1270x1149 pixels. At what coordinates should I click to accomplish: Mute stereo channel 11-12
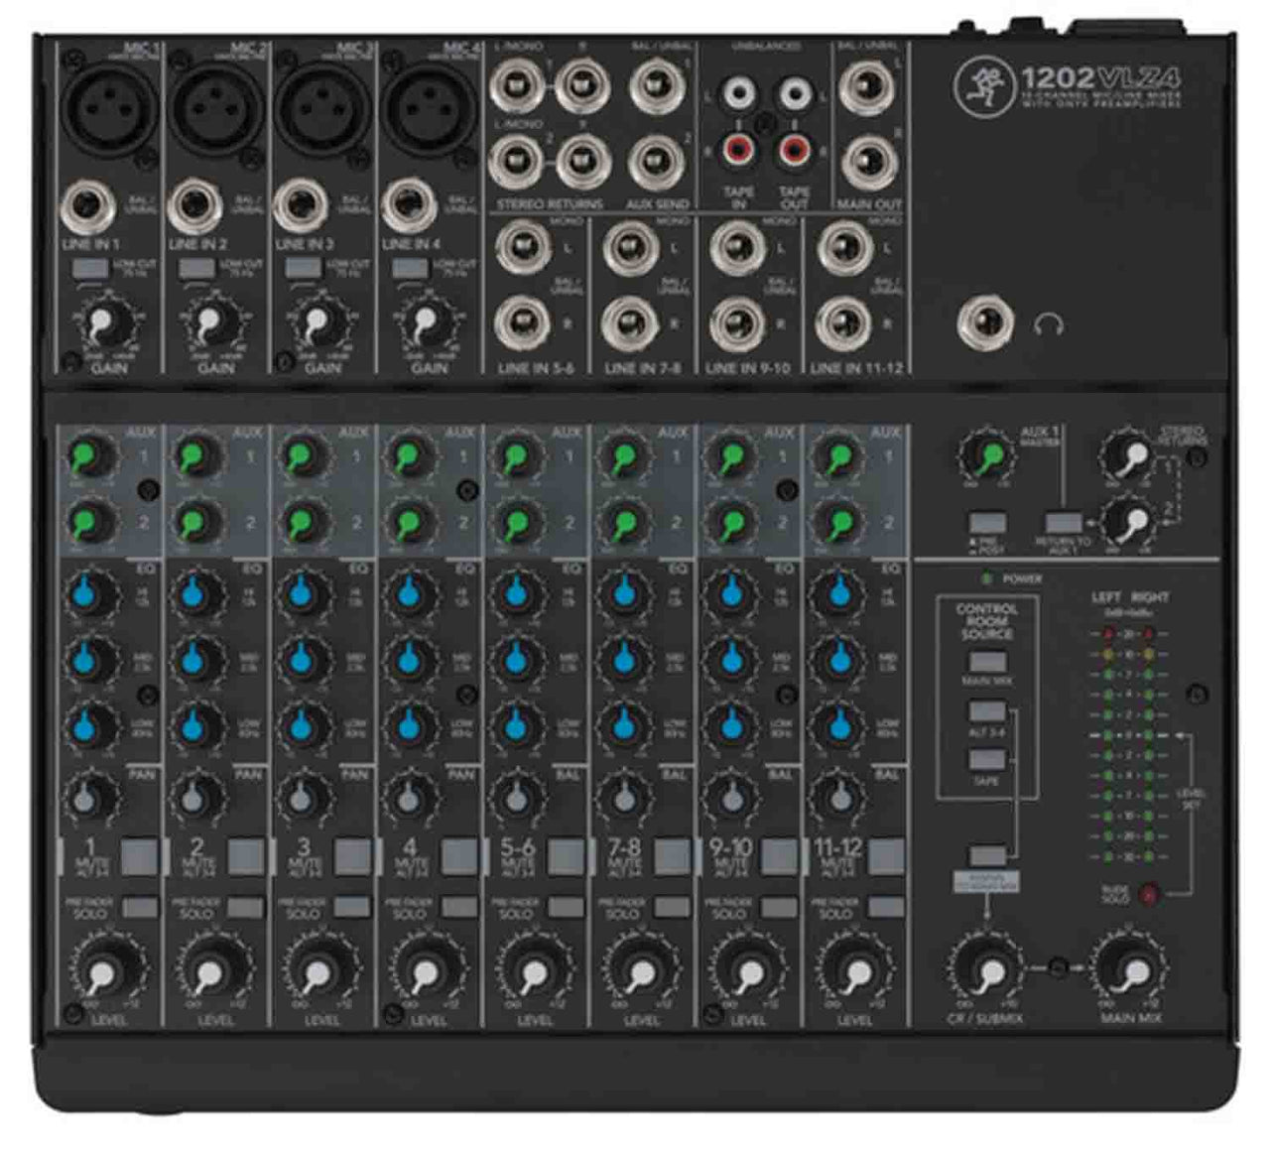pos(887,856)
